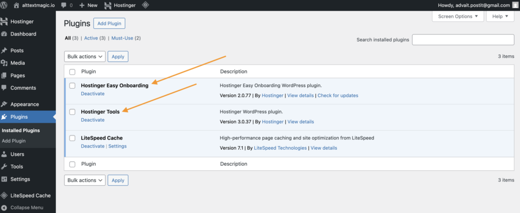Screen dimensions: 520x213
Task: Open the bottom Bulk actions dropdown
Action: [x=85, y=180]
